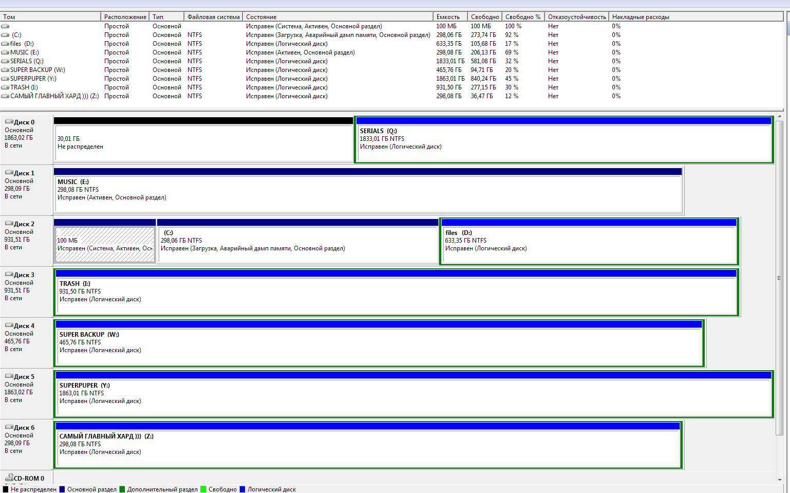Sort by the Файловая система column header
This screenshot has width=790, height=493.
214,17
